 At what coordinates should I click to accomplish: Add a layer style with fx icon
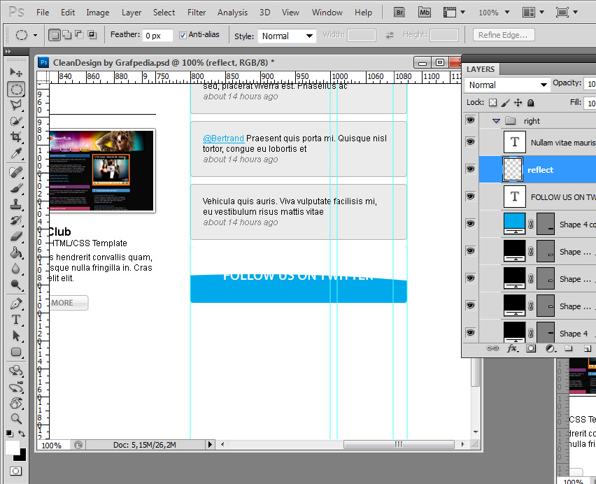click(512, 348)
